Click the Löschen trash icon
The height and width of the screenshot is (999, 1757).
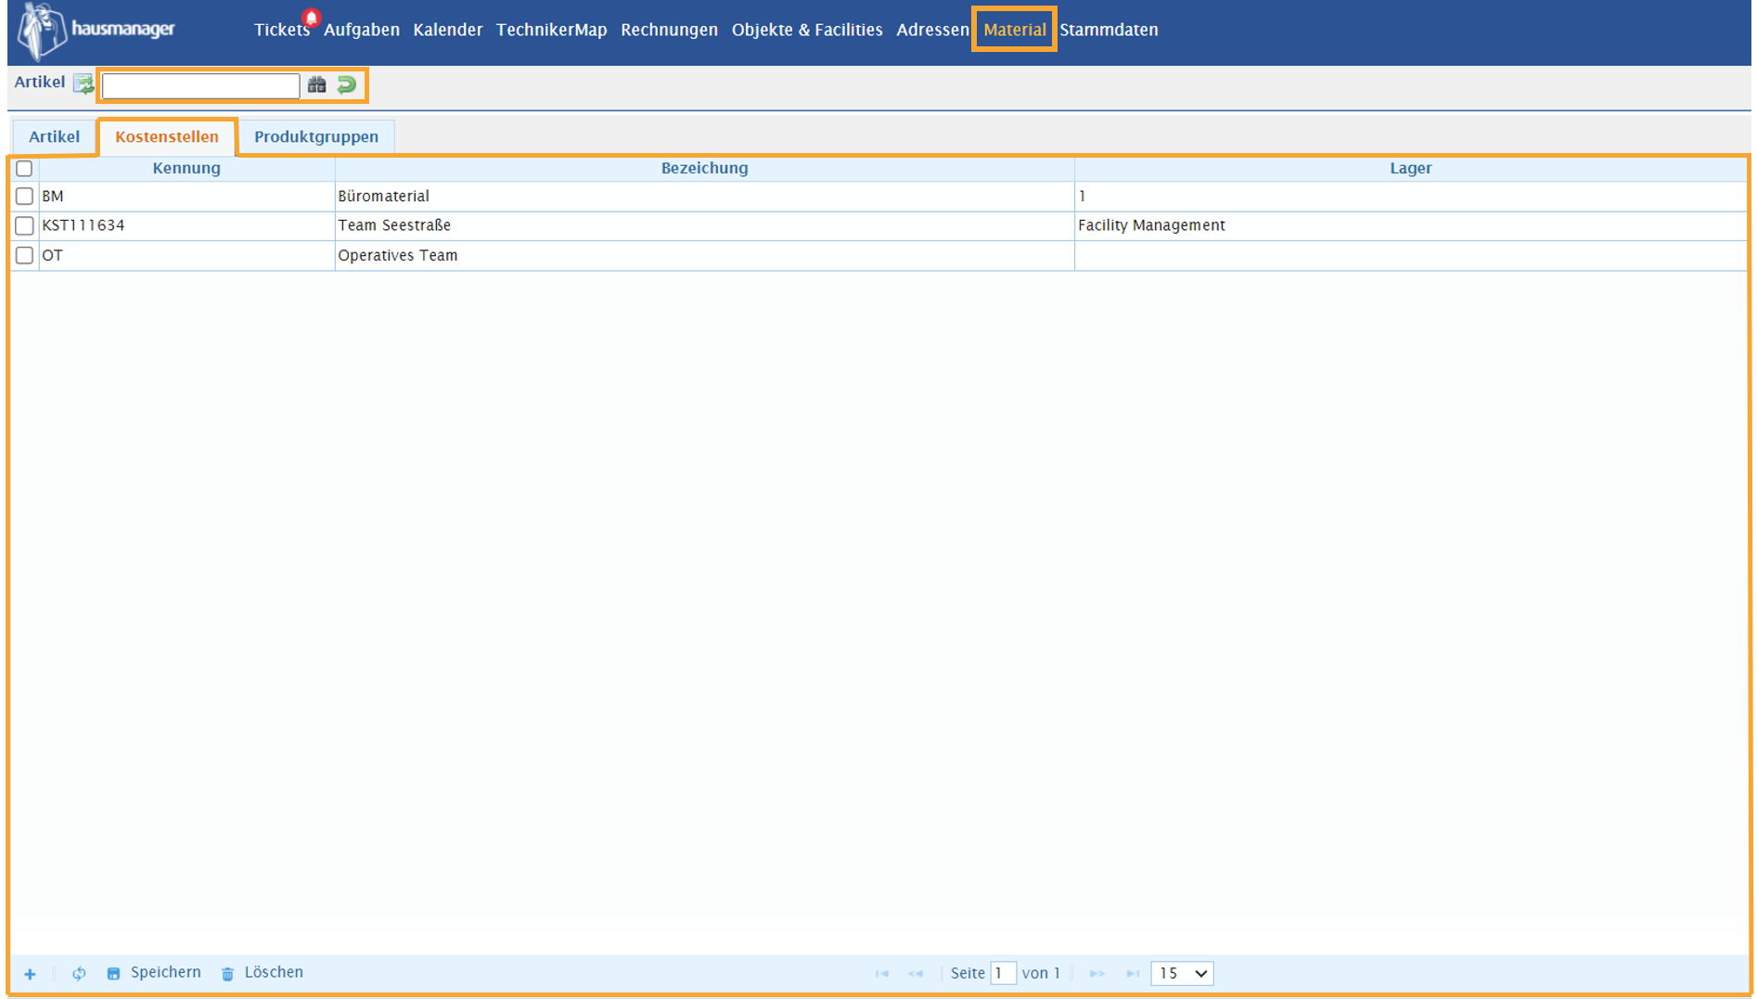point(227,973)
